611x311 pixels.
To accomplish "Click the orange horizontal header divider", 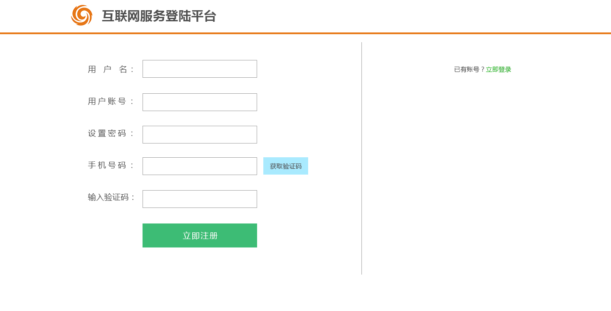I will pos(305,33).
